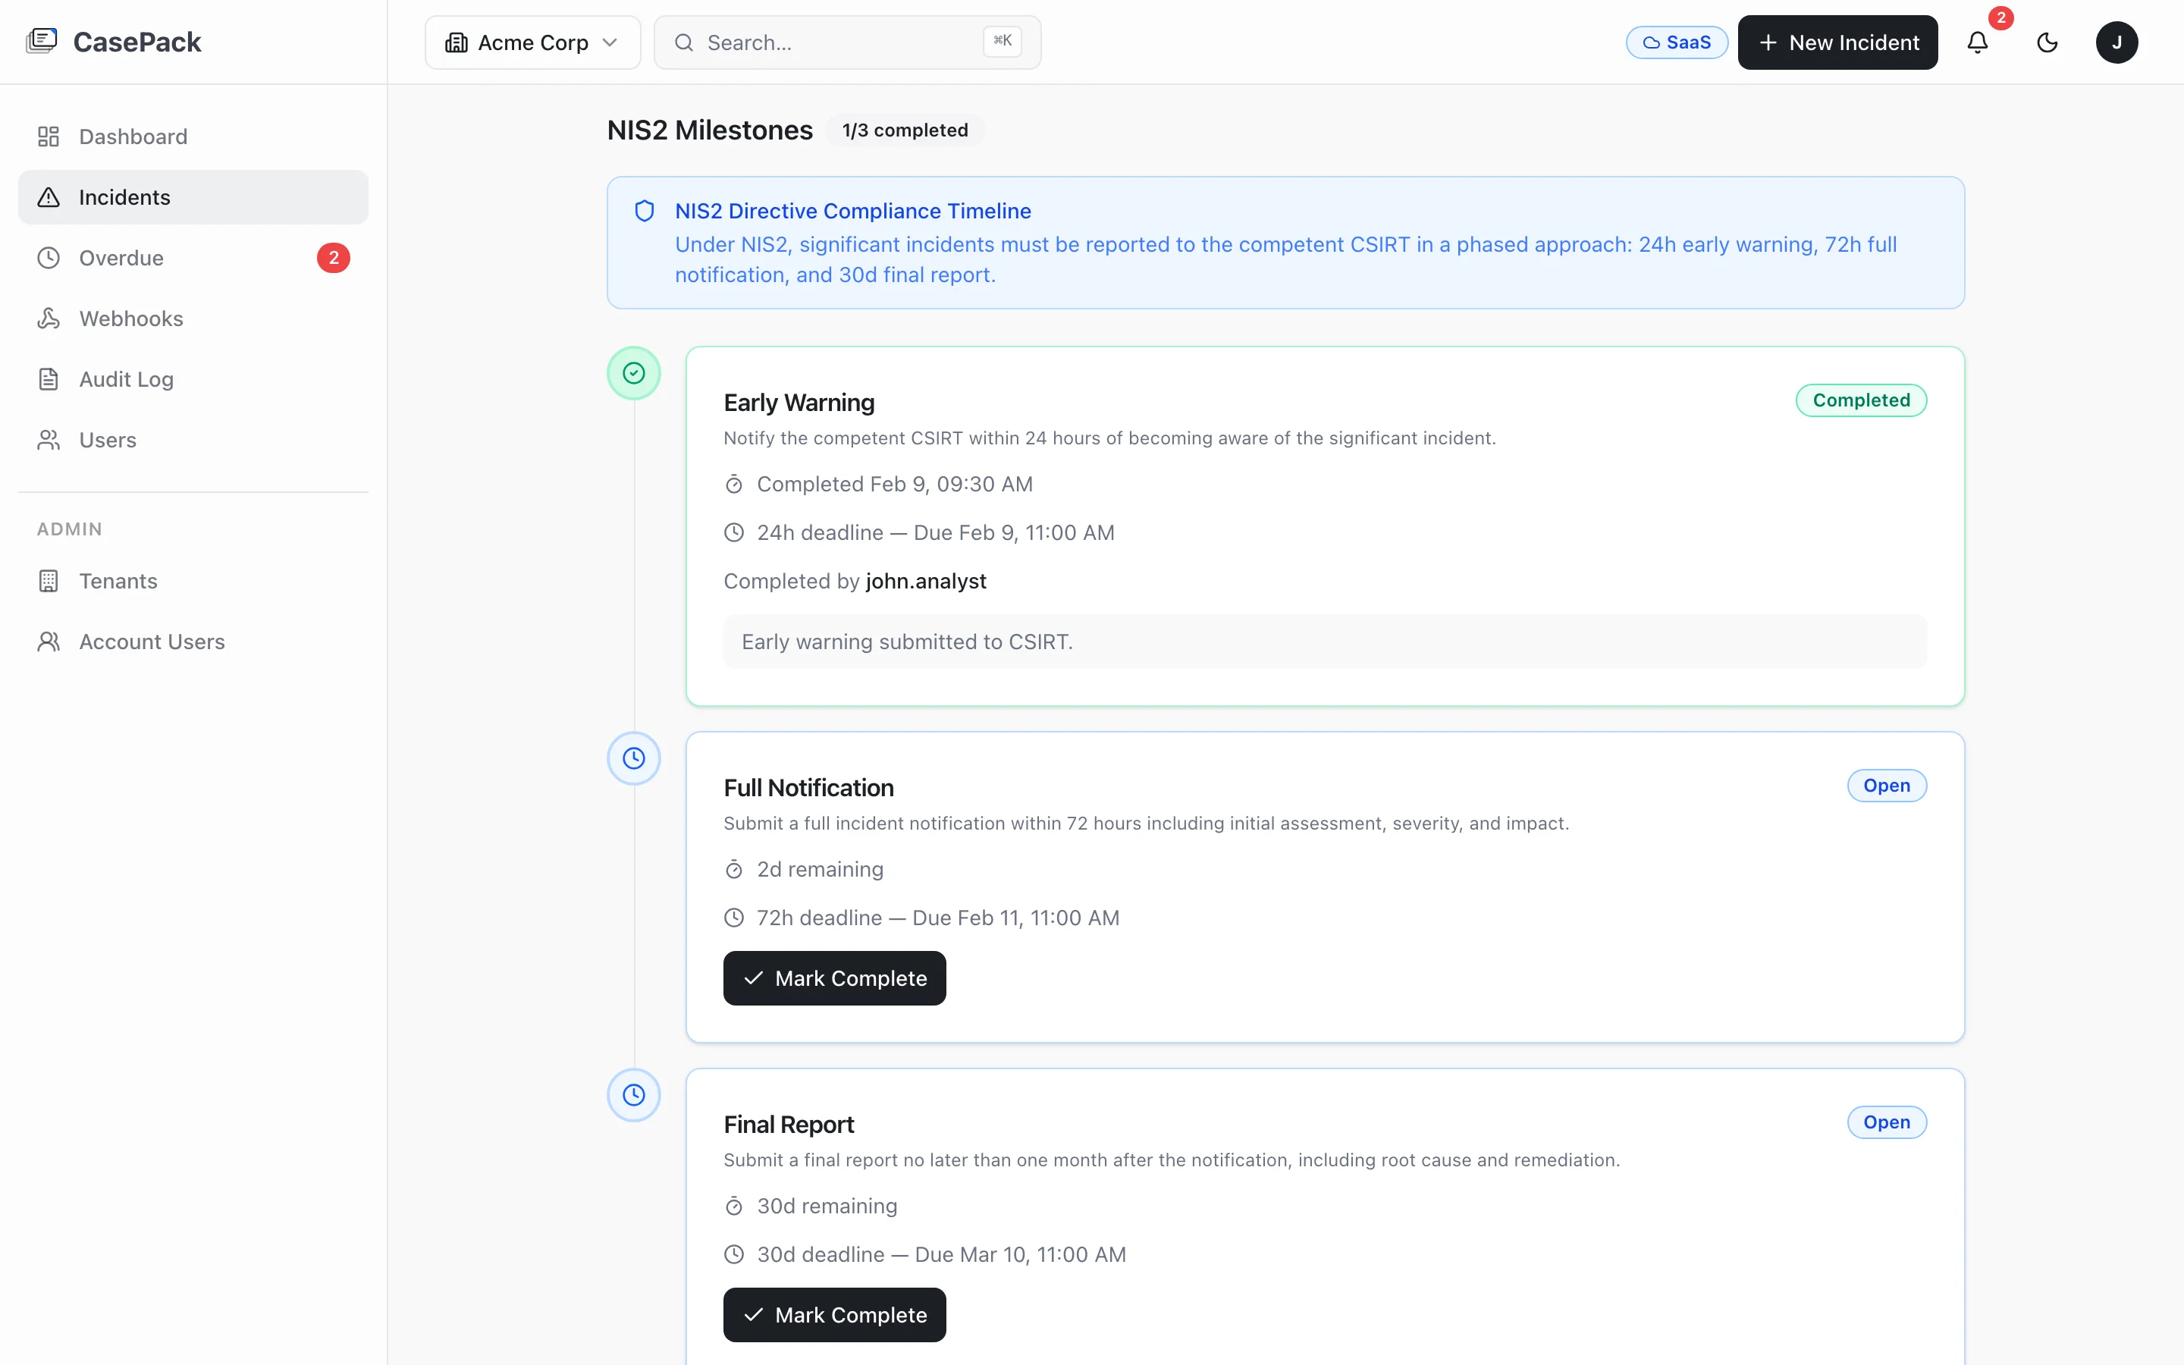Click the ⌘K shortcut hint
The width and height of the screenshot is (2184, 1365).
(1002, 41)
